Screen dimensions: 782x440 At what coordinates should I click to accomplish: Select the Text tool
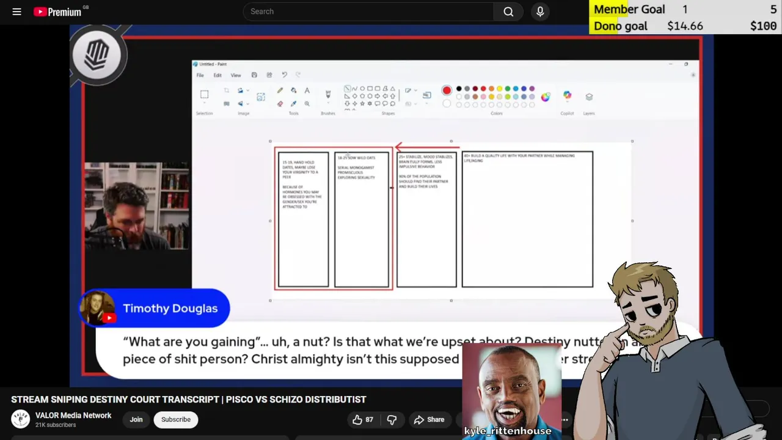coord(307,90)
